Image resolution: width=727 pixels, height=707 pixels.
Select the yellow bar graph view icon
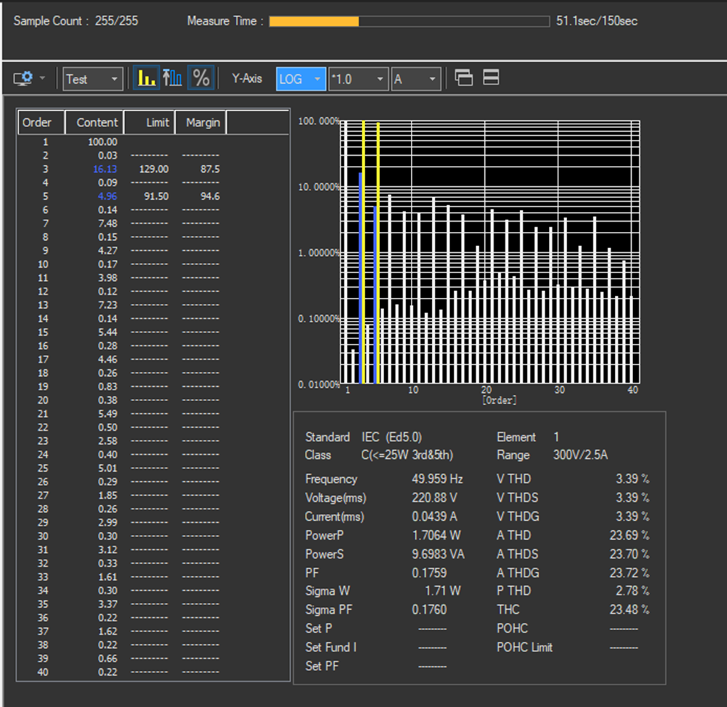click(146, 78)
